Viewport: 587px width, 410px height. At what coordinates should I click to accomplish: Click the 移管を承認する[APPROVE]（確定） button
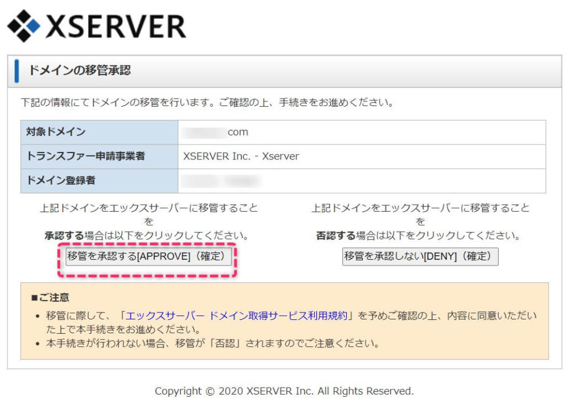[x=148, y=256]
